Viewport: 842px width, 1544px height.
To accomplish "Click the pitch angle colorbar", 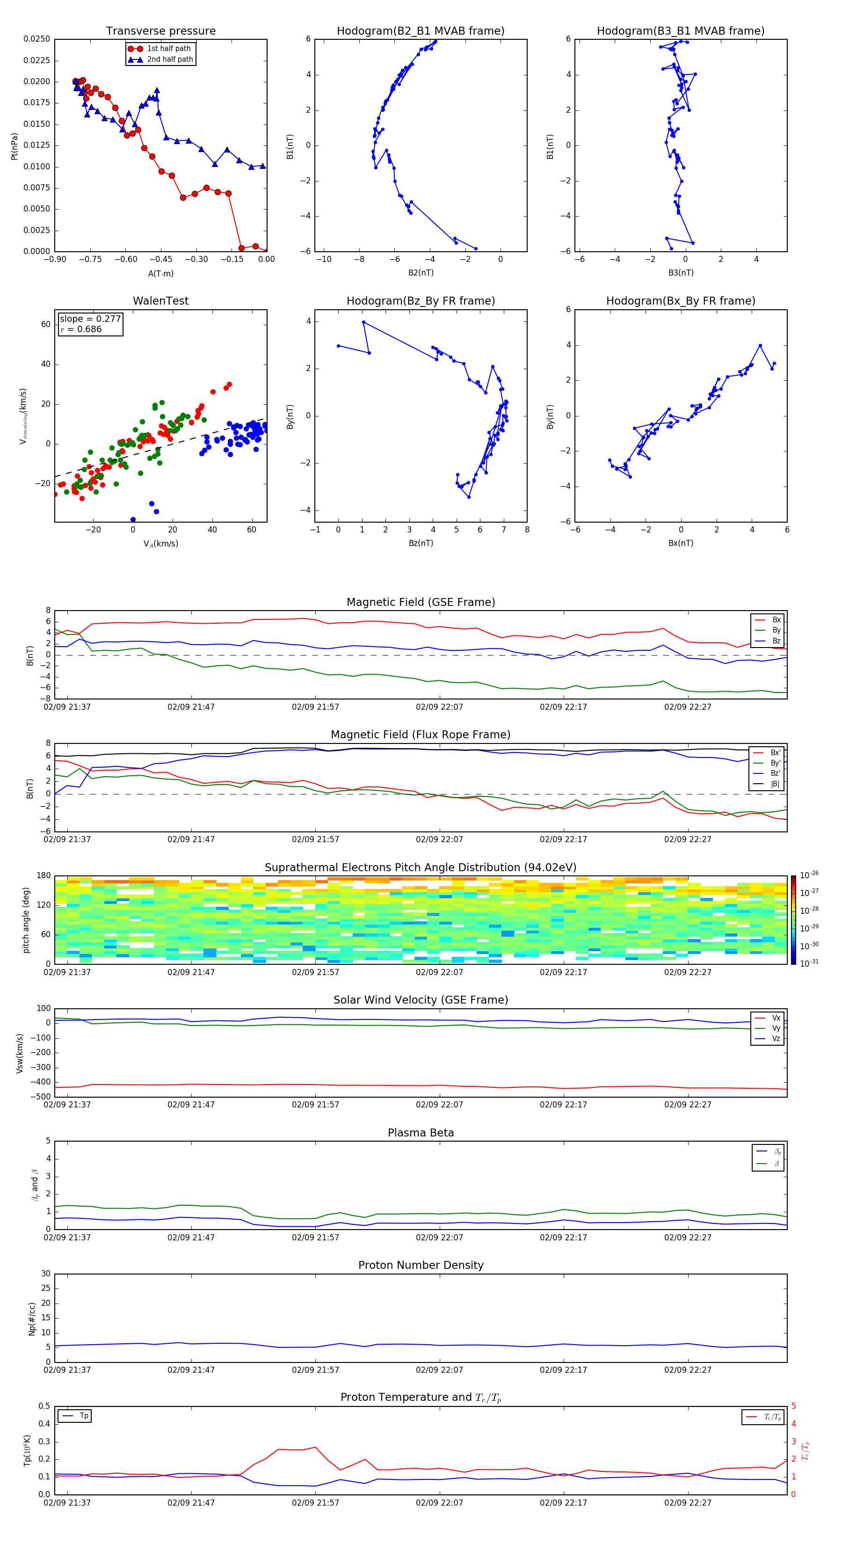I will click(793, 920).
